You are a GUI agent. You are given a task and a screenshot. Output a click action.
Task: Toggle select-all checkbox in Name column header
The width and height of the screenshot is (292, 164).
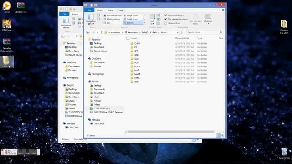[128, 38]
